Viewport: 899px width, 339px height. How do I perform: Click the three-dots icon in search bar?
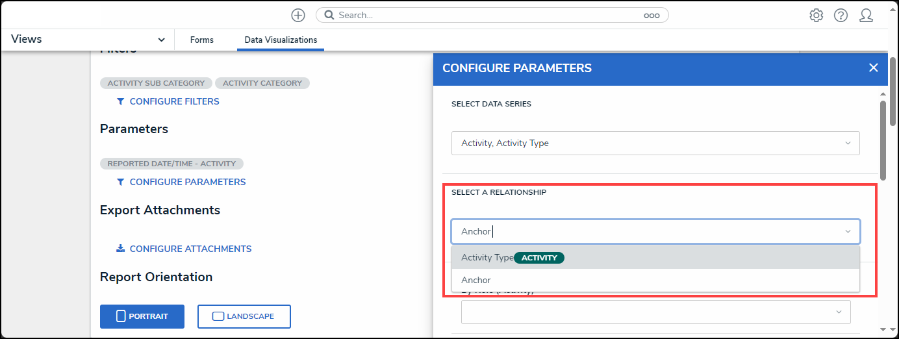coord(652,16)
